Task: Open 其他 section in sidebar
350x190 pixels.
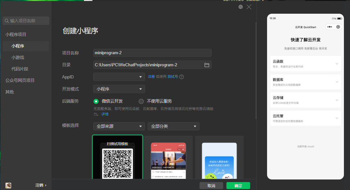Action: pos(10,92)
